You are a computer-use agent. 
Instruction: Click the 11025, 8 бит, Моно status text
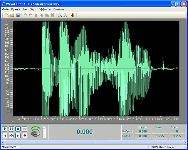[x=162, y=147]
